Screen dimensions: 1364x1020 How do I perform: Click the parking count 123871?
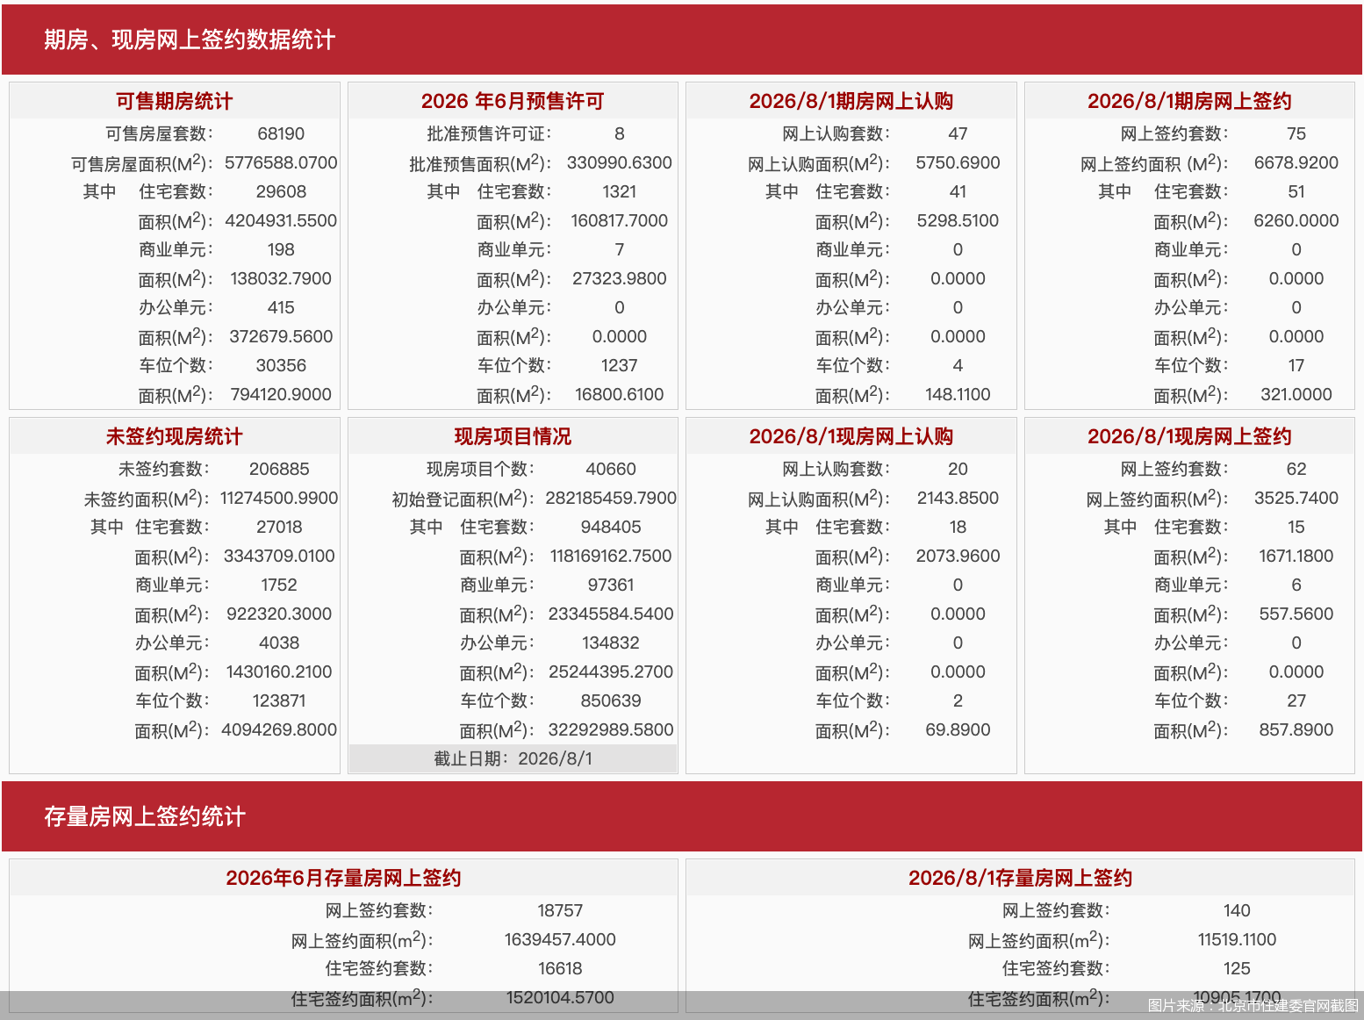point(279,700)
